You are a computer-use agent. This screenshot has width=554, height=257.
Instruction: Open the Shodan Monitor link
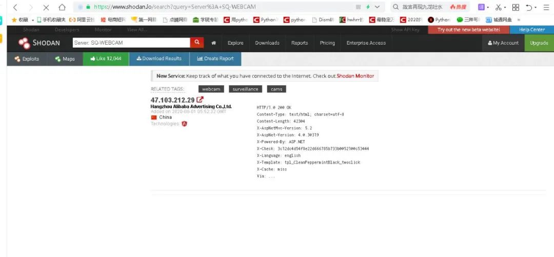coord(355,75)
